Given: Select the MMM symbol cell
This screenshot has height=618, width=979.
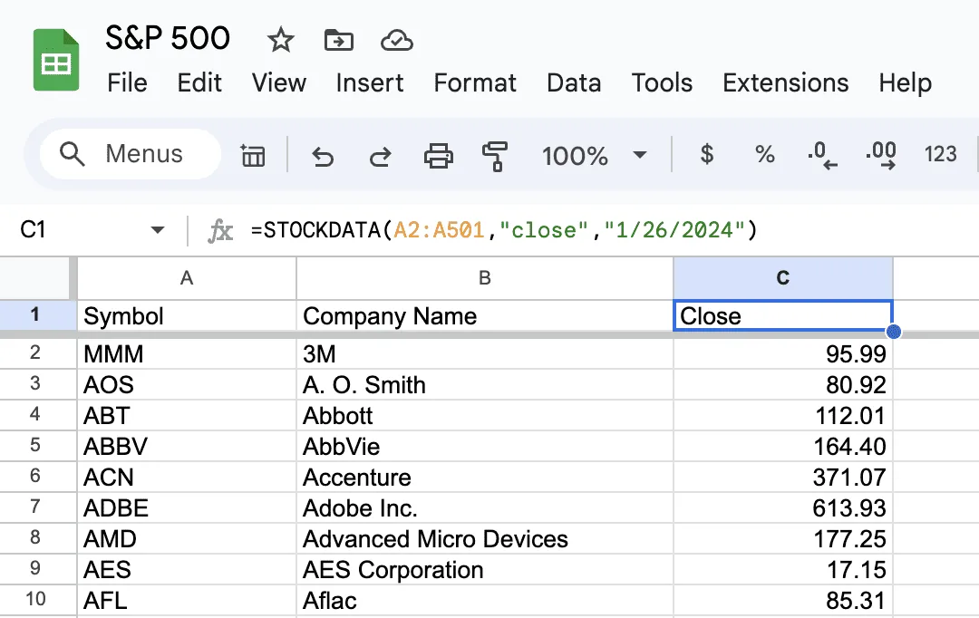Looking at the screenshot, I should pyautogui.click(x=186, y=354).
